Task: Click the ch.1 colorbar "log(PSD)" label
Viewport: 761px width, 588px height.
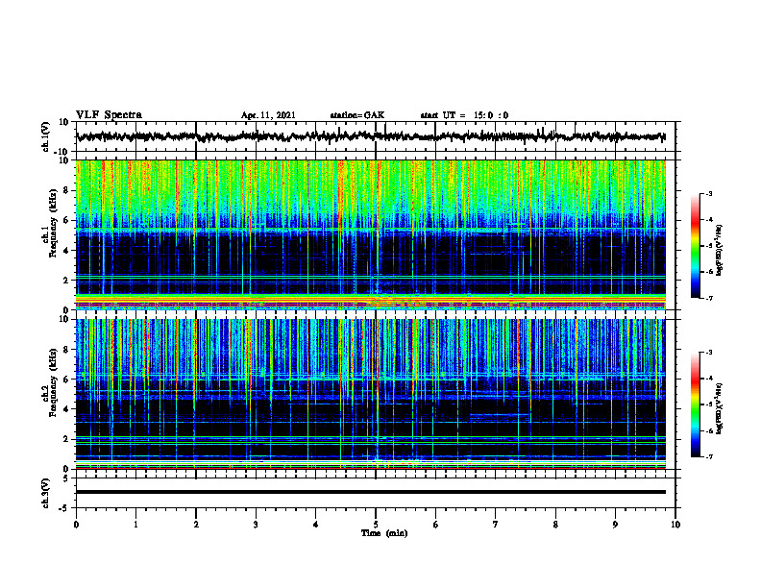Action: click(x=720, y=251)
